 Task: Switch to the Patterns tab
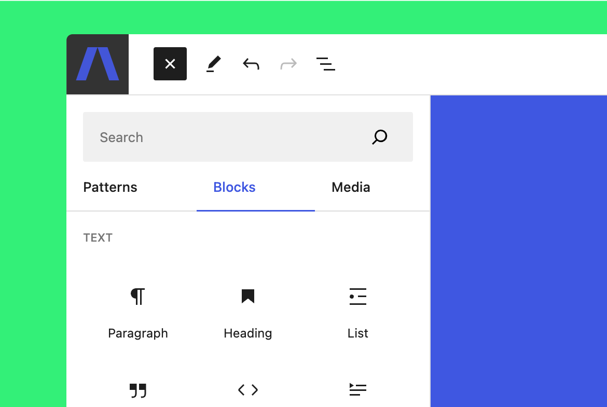(111, 187)
